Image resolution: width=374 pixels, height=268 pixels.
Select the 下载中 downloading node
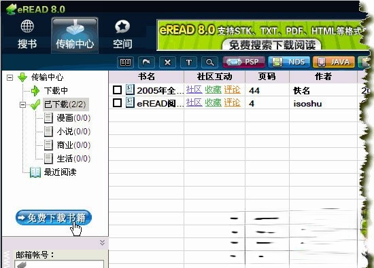[x=56, y=91]
